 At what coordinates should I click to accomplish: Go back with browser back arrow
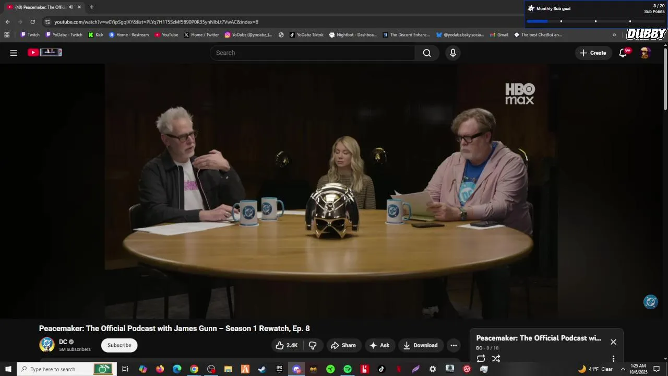[x=7, y=22]
